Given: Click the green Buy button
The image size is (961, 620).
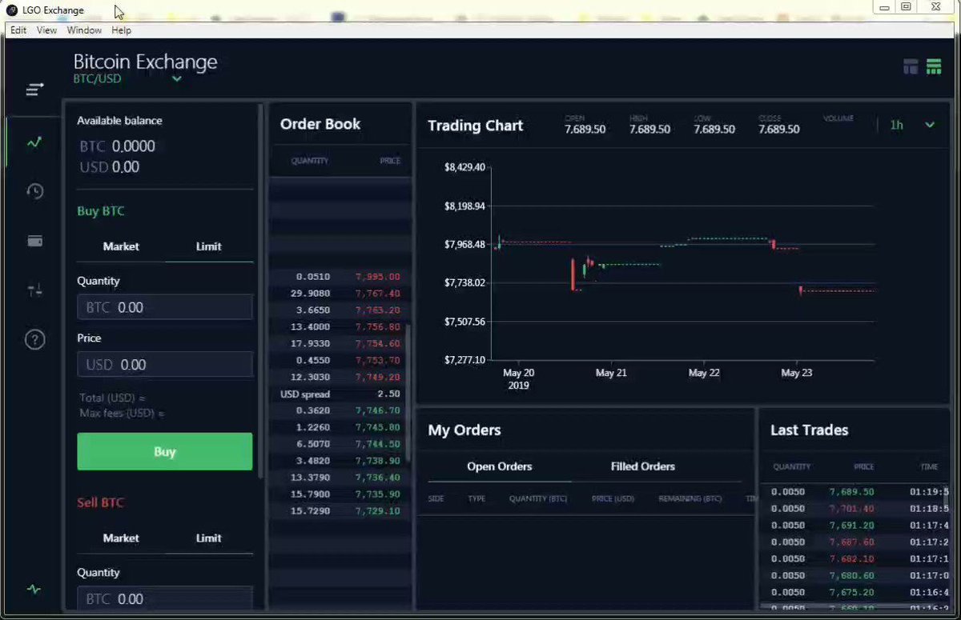Looking at the screenshot, I should [x=165, y=451].
